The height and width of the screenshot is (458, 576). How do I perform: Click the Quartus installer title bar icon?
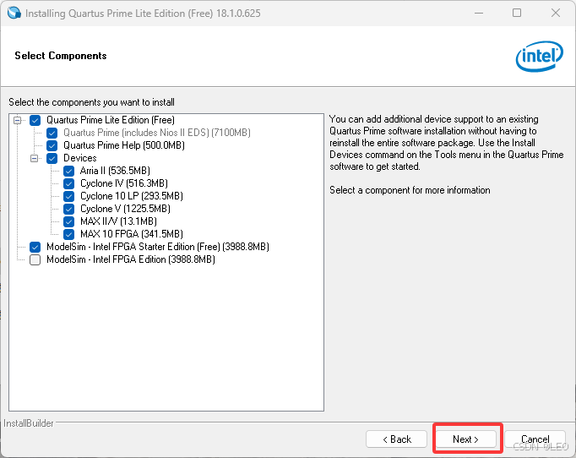tap(14, 13)
